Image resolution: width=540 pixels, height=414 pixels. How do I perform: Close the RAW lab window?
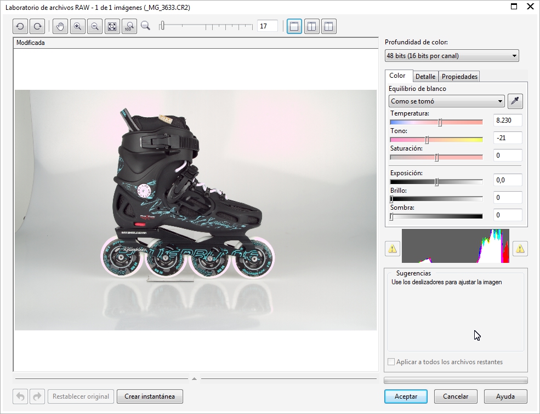point(530,7)
